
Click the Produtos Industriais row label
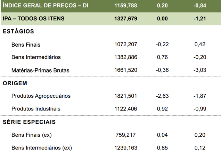[36, 109]
